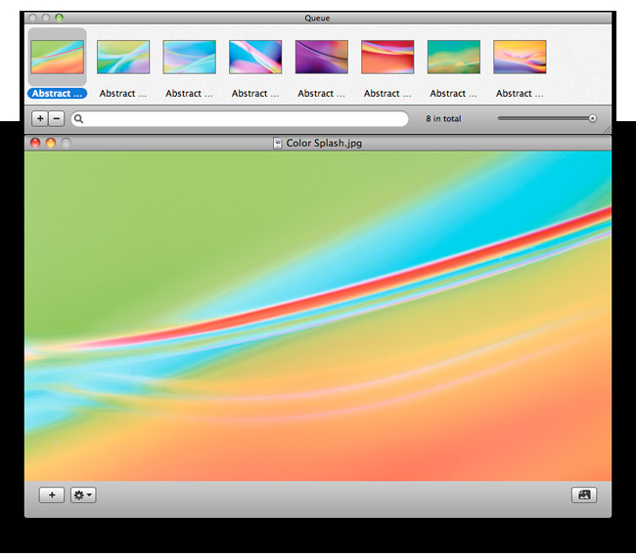Click the plus button in the Queue toolbar
Image resolution: width=636 pixels, height=557 pixels.
point(40,118)
